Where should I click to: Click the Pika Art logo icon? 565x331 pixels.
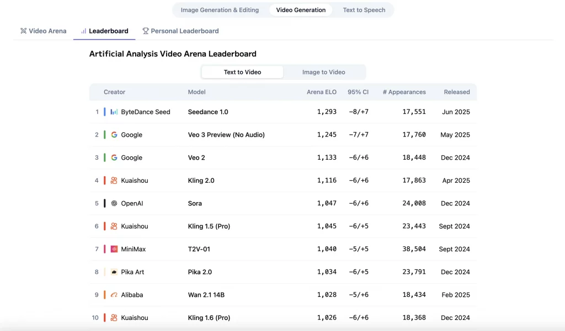(114, 272)
